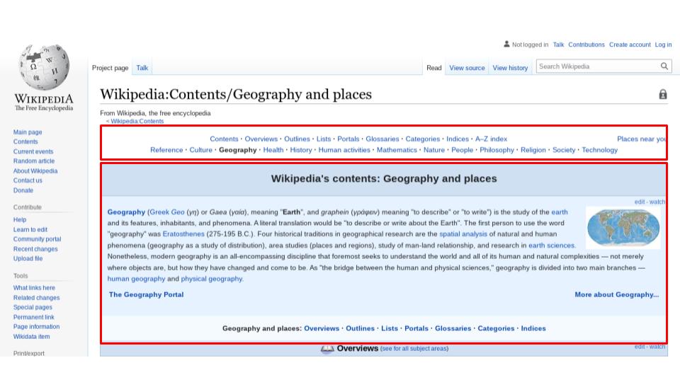Follow the More about Geography link
This screenshot has height=382, width=680.
[617, 294]
